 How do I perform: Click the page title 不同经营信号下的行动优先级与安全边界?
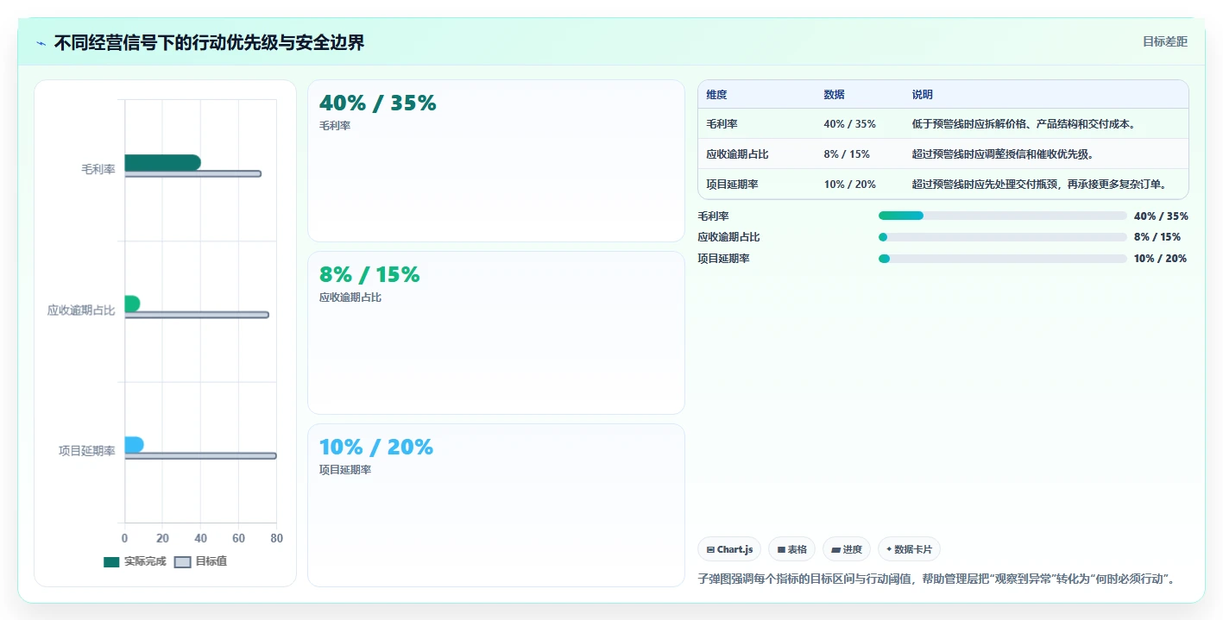point(209,42)
